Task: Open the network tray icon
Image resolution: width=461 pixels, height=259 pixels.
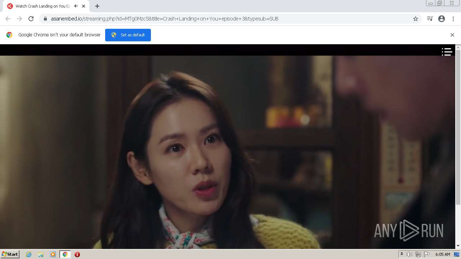Action: pyautogui.click(x=418, y=254)
